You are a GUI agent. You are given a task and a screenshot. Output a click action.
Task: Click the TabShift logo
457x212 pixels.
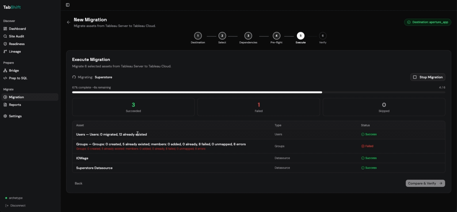12,7
